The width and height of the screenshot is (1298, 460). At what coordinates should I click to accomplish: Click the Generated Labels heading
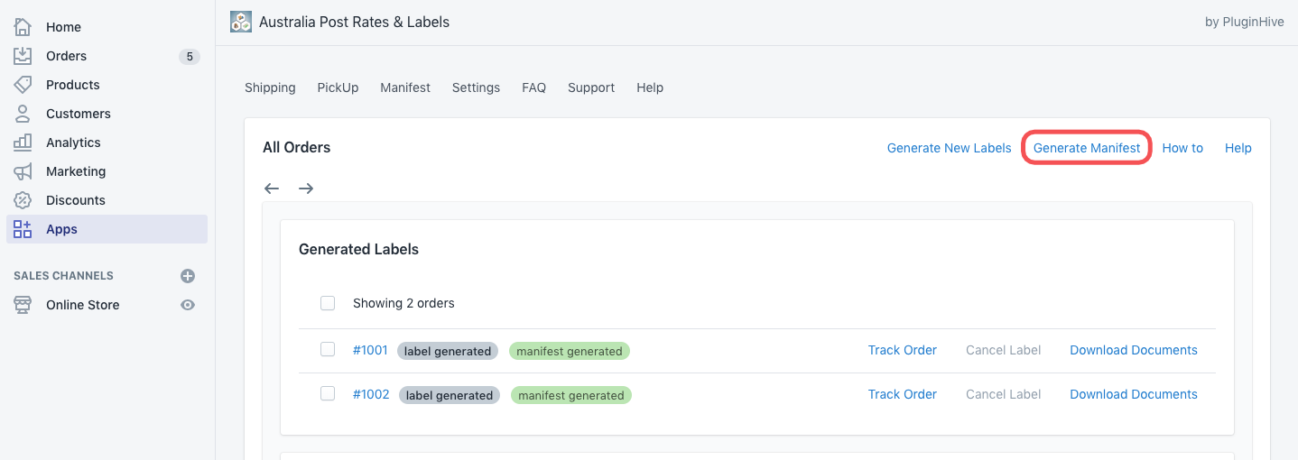(x=358, y=249)
